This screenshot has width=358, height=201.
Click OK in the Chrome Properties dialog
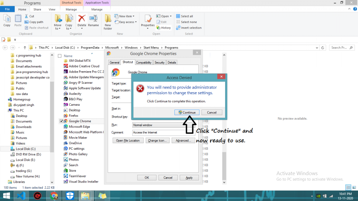tap(147, 178)
